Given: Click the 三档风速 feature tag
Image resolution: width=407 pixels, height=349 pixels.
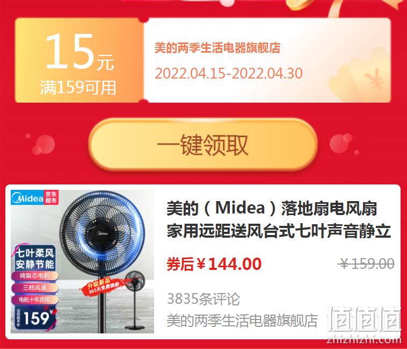Looking at the screenshot, I should click(35, 288).
